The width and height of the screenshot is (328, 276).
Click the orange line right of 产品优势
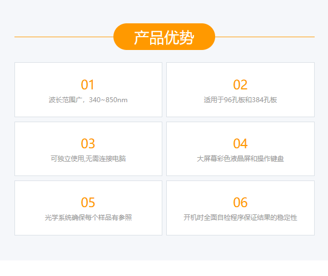click(265, 37)
